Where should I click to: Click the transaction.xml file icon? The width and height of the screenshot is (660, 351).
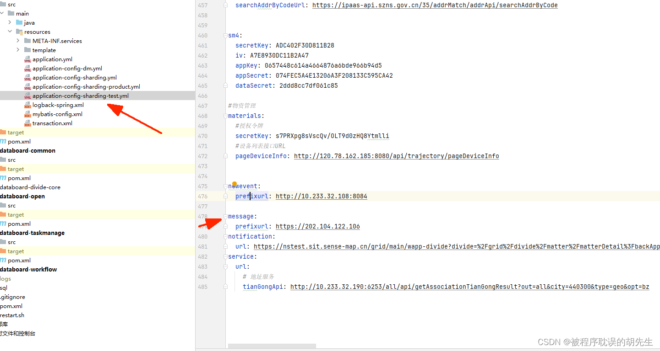tap(28, 123)
